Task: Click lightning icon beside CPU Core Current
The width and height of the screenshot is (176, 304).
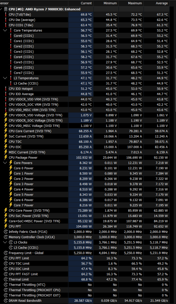Action: click(x=6, y=131)
